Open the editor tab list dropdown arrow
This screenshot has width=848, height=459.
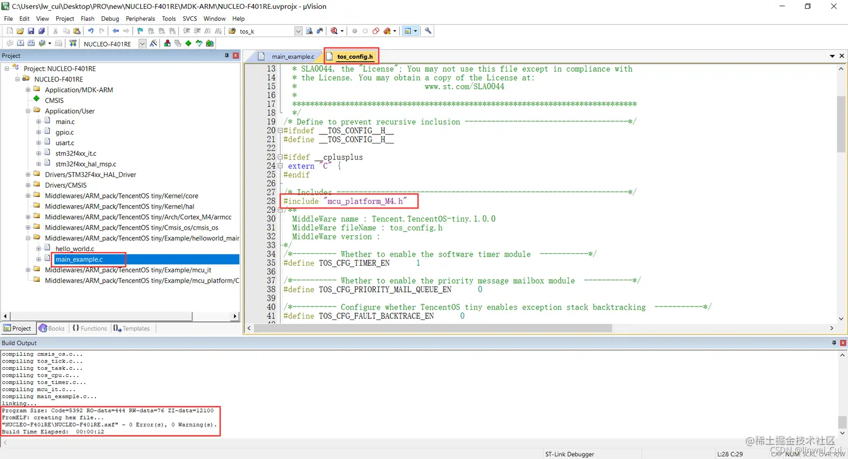tap(832, 56)
